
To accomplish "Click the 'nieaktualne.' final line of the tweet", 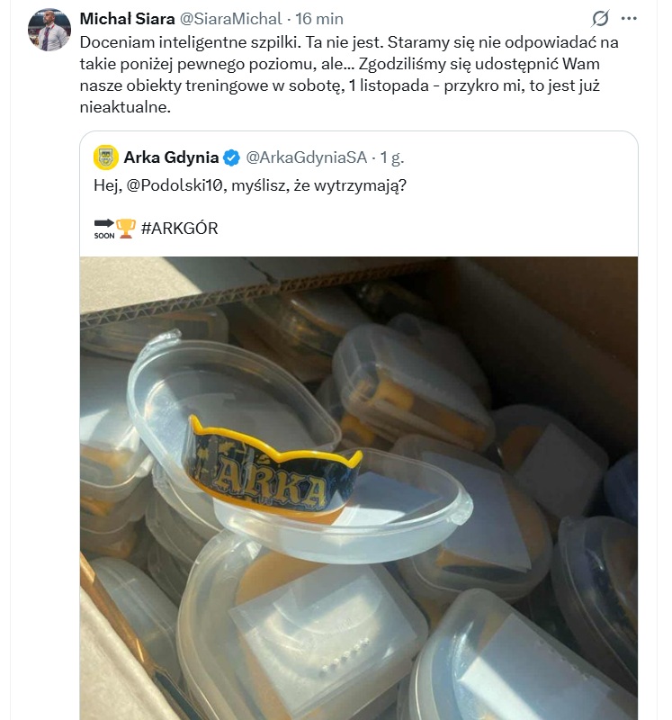I will 125,107.
